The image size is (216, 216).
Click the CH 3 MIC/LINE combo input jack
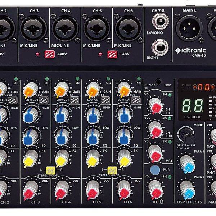pyautogui.click(x=33, y=29)
